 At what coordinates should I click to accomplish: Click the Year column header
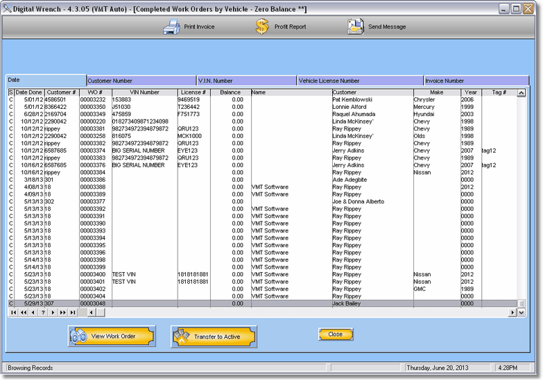coord(471,92)
